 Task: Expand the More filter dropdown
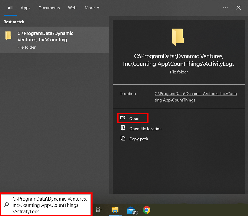point(92,8)
